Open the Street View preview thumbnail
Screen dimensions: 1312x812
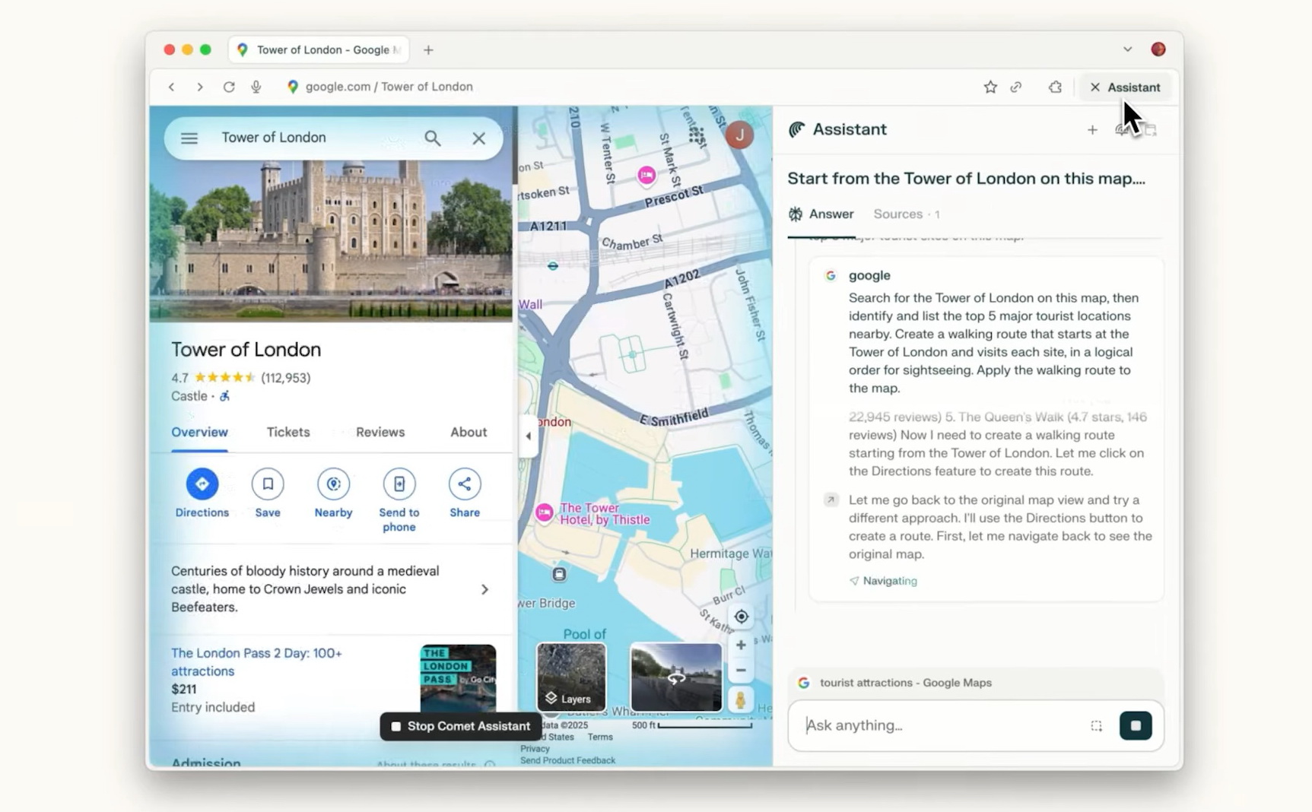676,677
